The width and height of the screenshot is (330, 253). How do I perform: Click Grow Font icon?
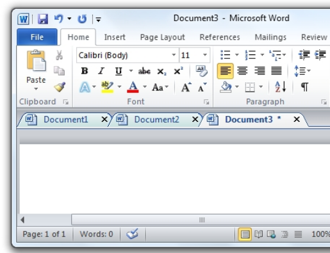point(186,87)
